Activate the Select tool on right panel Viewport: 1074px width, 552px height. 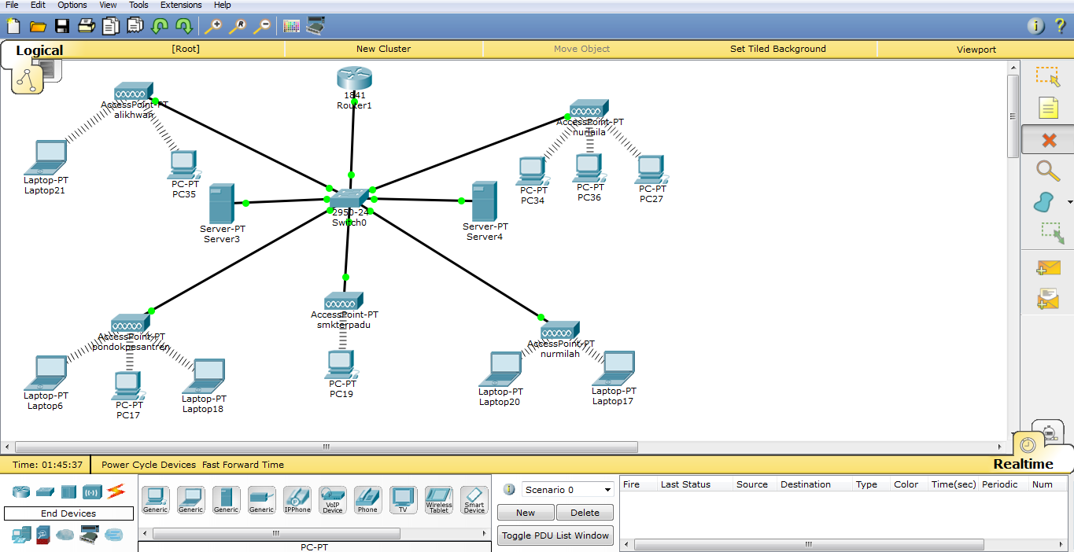[x=1047, y=76]
